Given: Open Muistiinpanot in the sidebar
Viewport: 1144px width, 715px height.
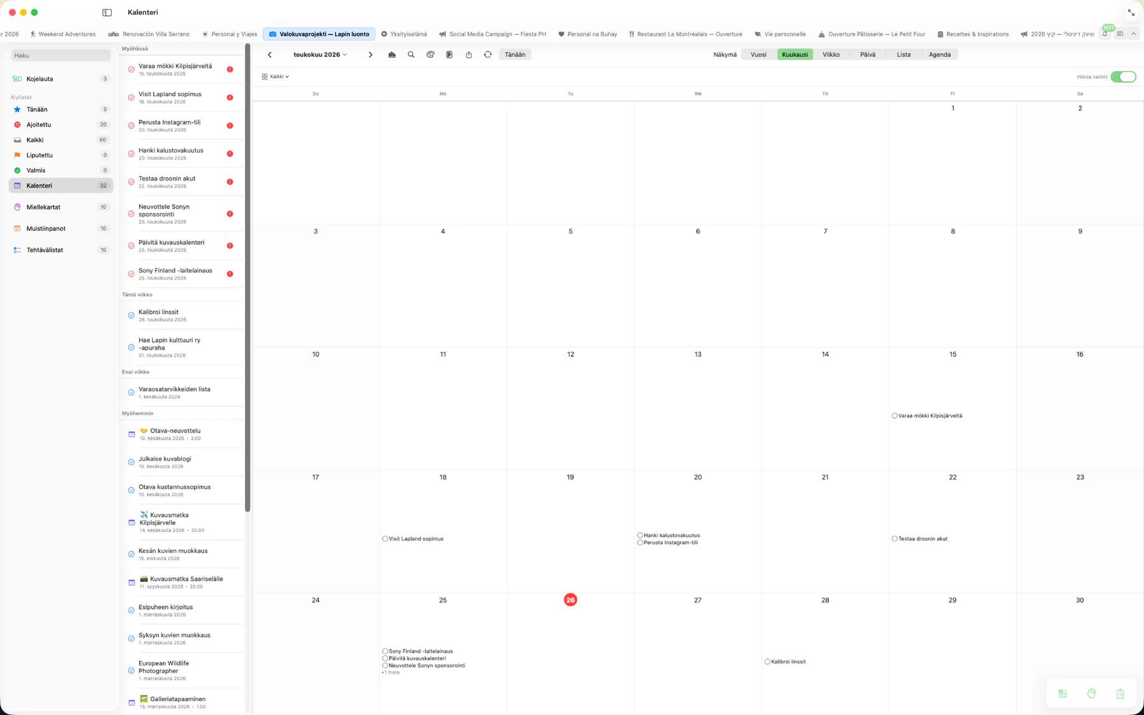Looking at the screenshot, I should pyautogui.click(x=61, y=228).
